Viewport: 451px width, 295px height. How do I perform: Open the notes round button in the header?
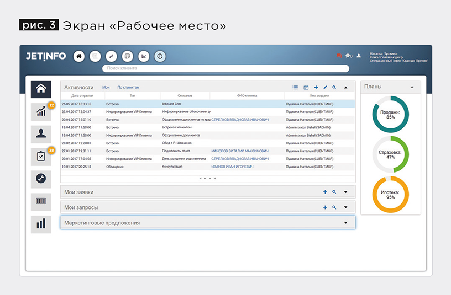(x=128, y=56)
